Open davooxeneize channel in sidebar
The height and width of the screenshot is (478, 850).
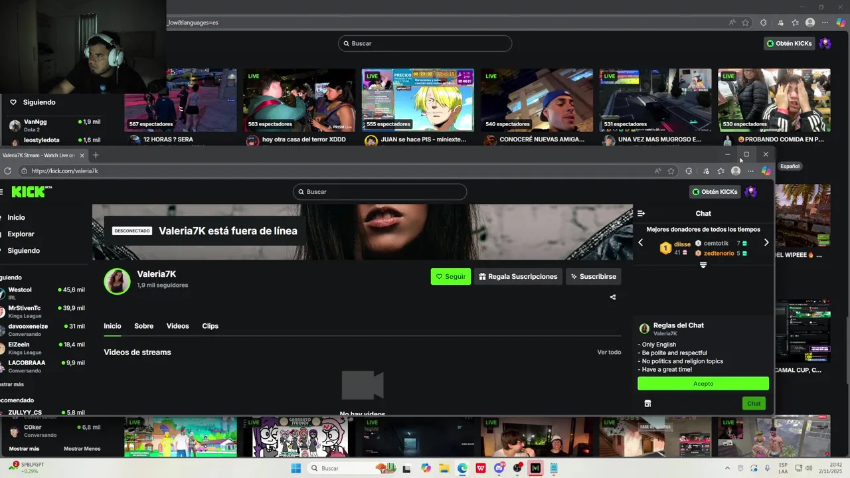[x=43, y=330]
